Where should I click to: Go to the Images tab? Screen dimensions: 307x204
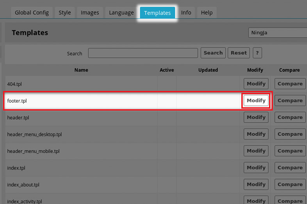click(x=90, y=13)
